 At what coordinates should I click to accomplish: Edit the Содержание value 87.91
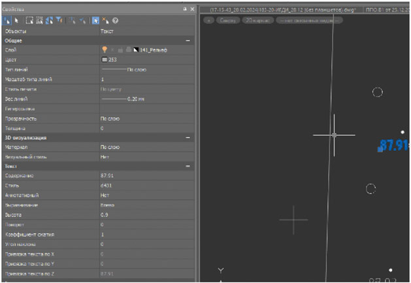pyautogui.click(x=147, y=175)
